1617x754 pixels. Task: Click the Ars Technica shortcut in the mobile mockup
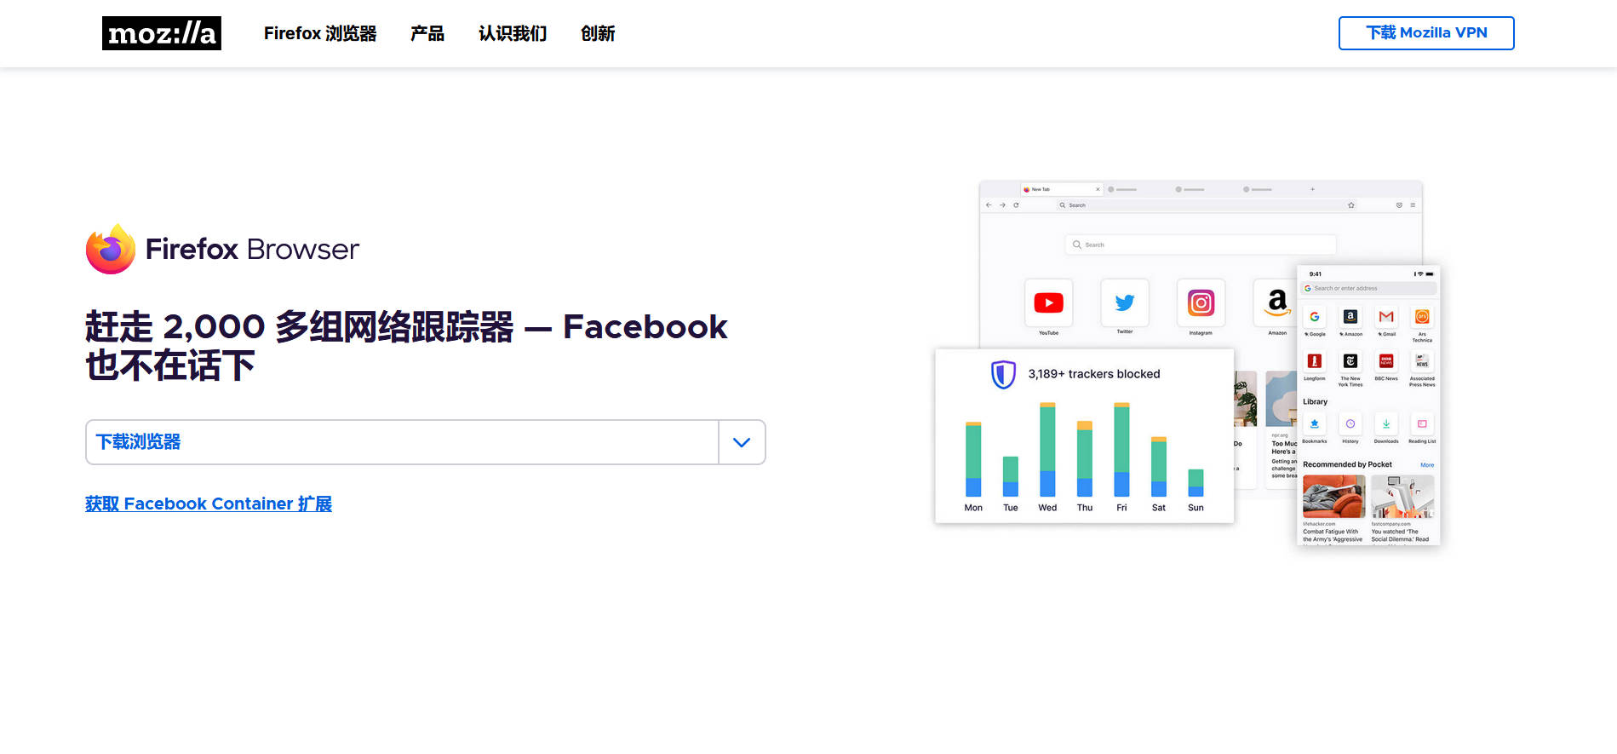tap(1422, 317)
